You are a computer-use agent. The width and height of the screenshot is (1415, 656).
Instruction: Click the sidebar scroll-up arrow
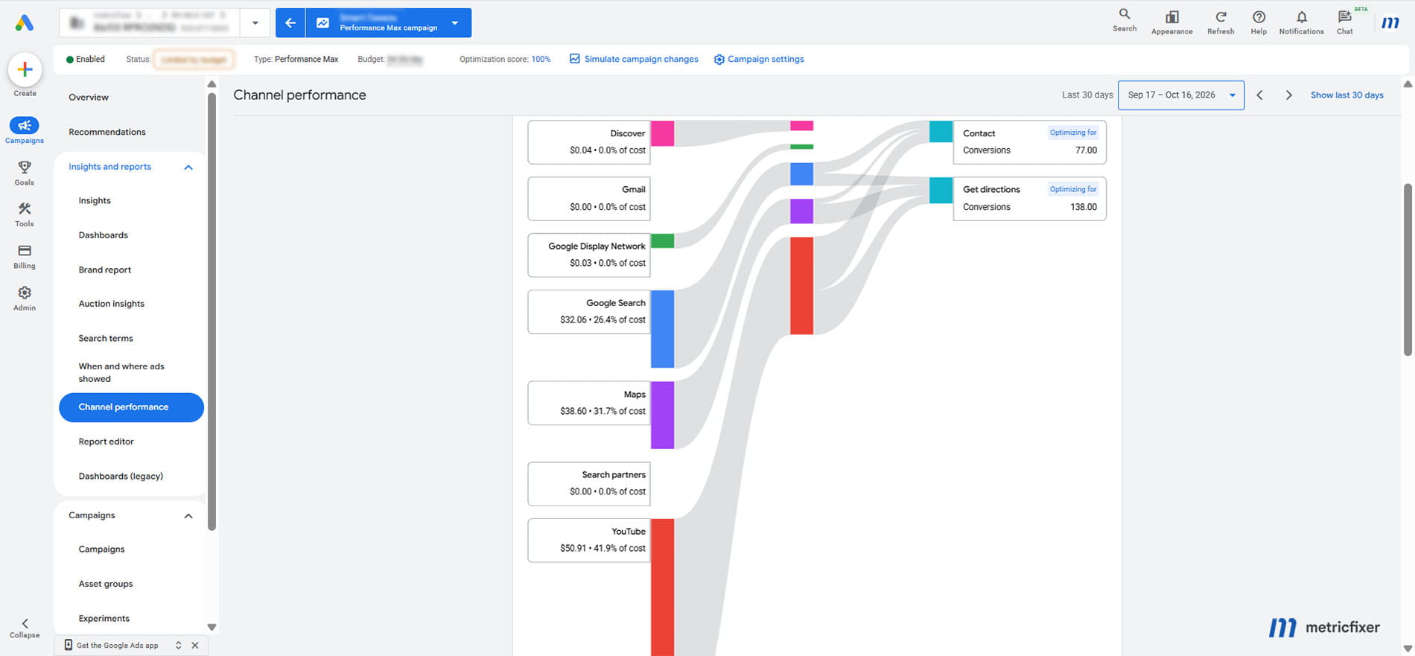212,84
